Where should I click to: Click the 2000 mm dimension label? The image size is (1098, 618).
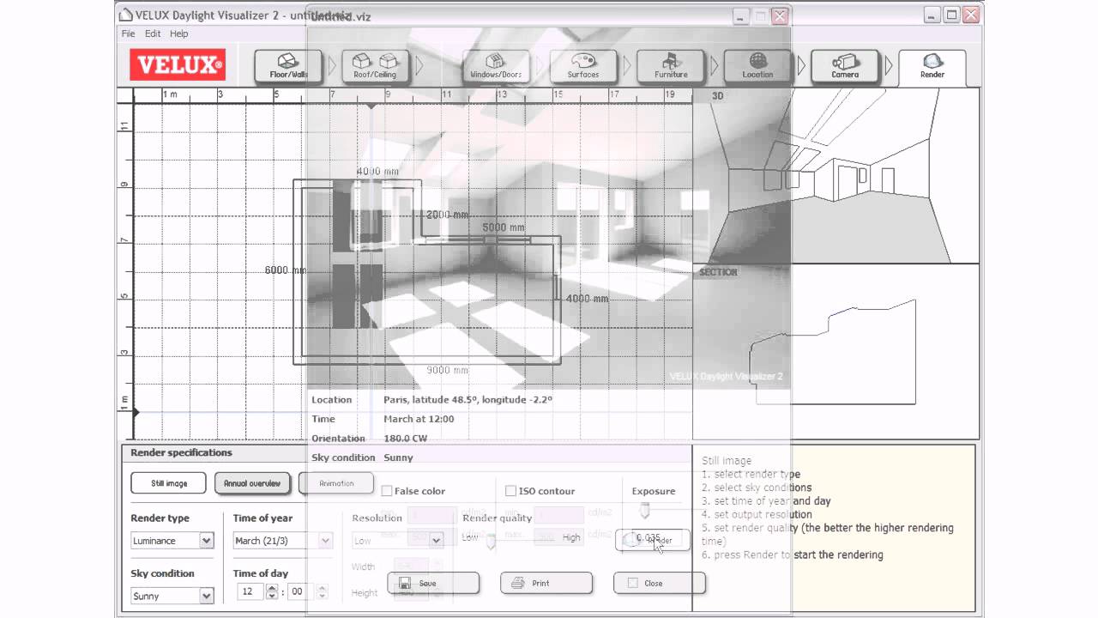click(447, 215)
